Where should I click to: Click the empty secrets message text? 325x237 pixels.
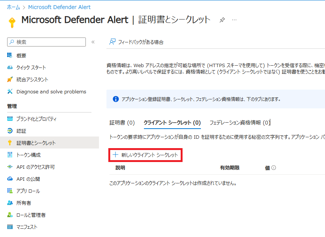173,183
